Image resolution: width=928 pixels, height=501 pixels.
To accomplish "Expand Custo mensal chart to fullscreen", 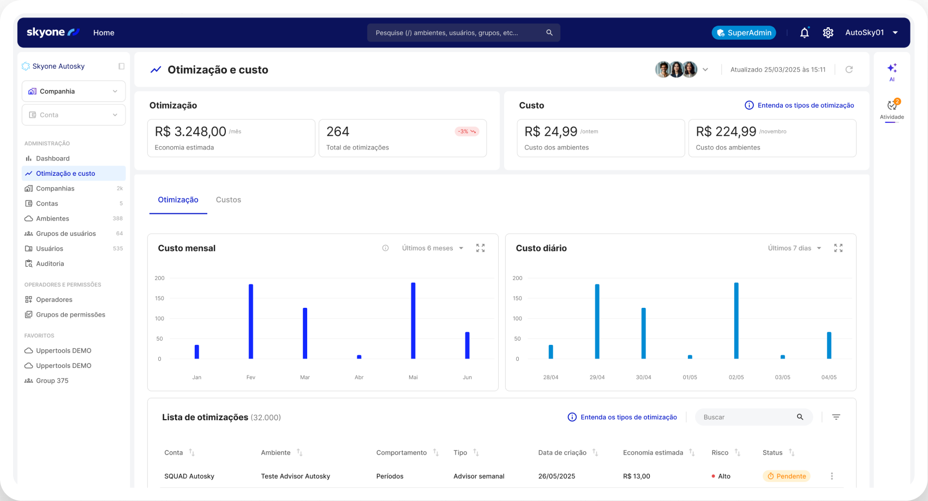I will click(480, 248).
